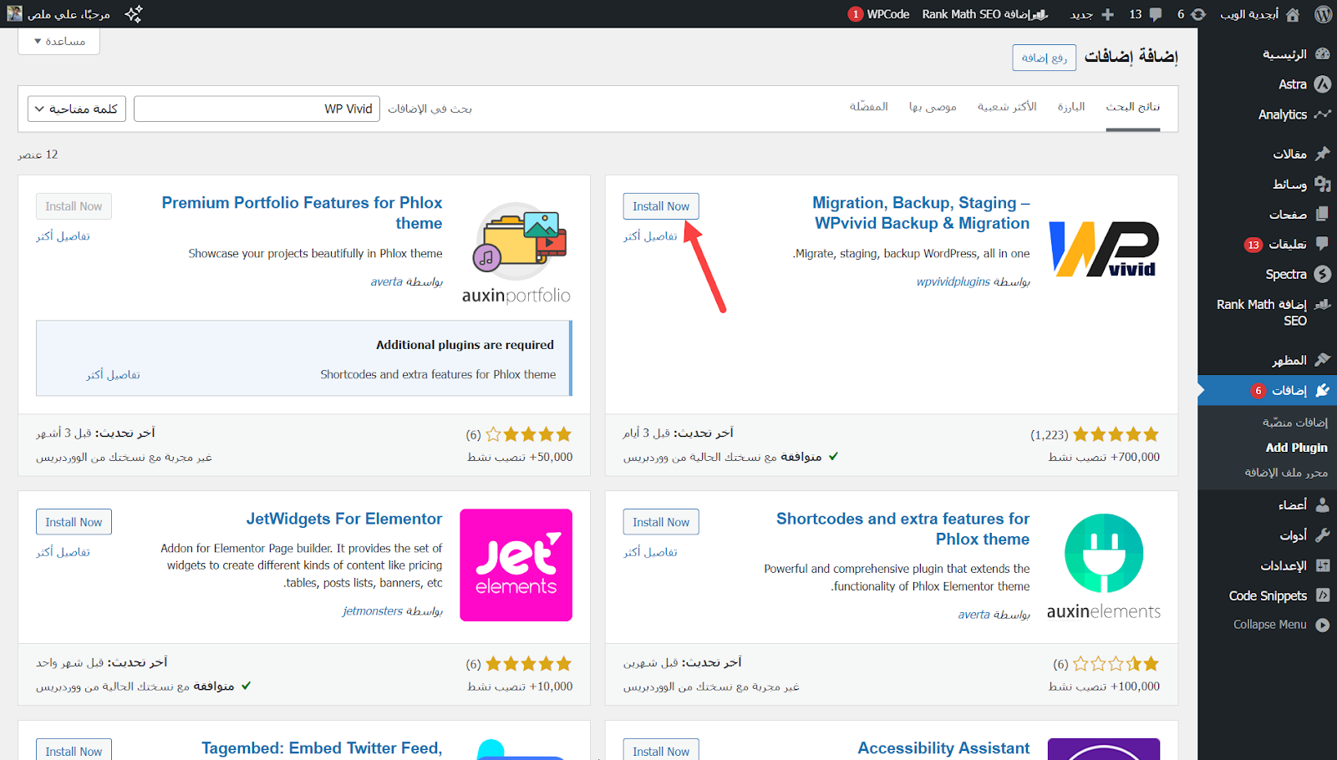Switch to the موصى بها tab

933,107
